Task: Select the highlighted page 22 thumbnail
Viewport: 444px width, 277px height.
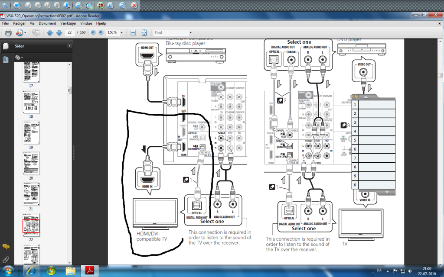Action: [31, 225]
